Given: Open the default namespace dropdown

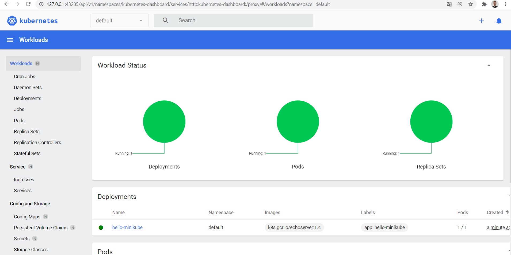Looking at the screenshot, I should point(119,21).
